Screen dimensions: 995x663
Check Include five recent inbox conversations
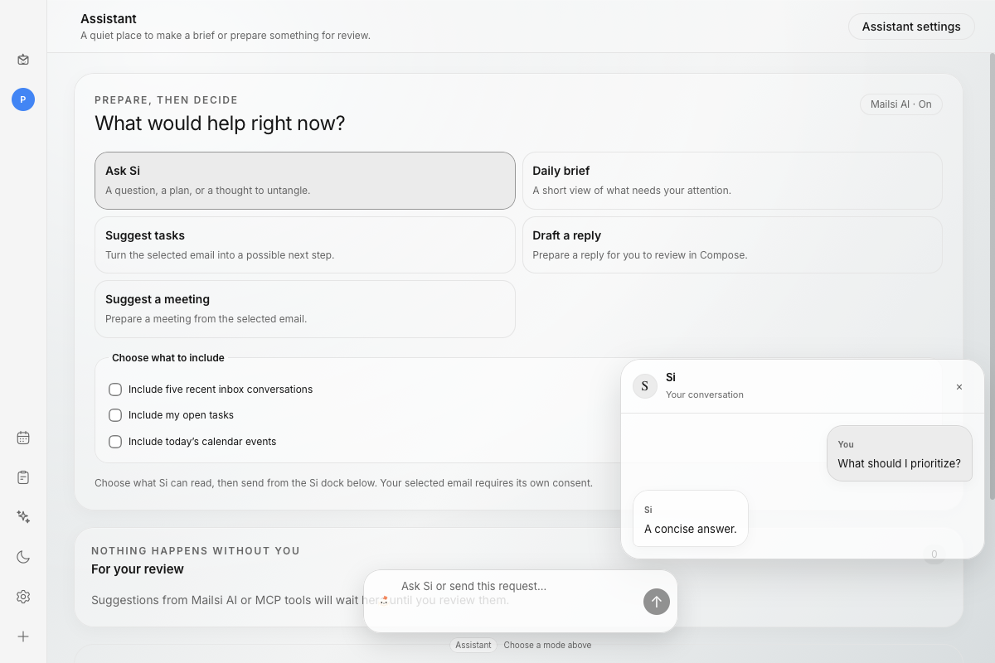pos(115,389)
